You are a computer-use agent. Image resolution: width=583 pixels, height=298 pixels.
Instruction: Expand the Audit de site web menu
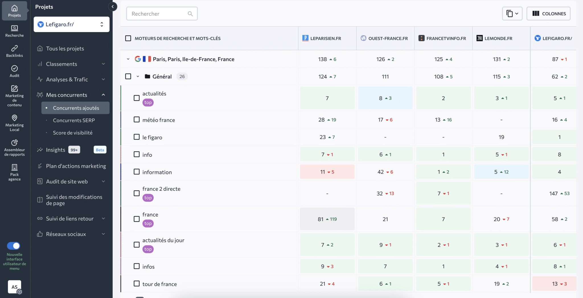[x=103, y=181]
